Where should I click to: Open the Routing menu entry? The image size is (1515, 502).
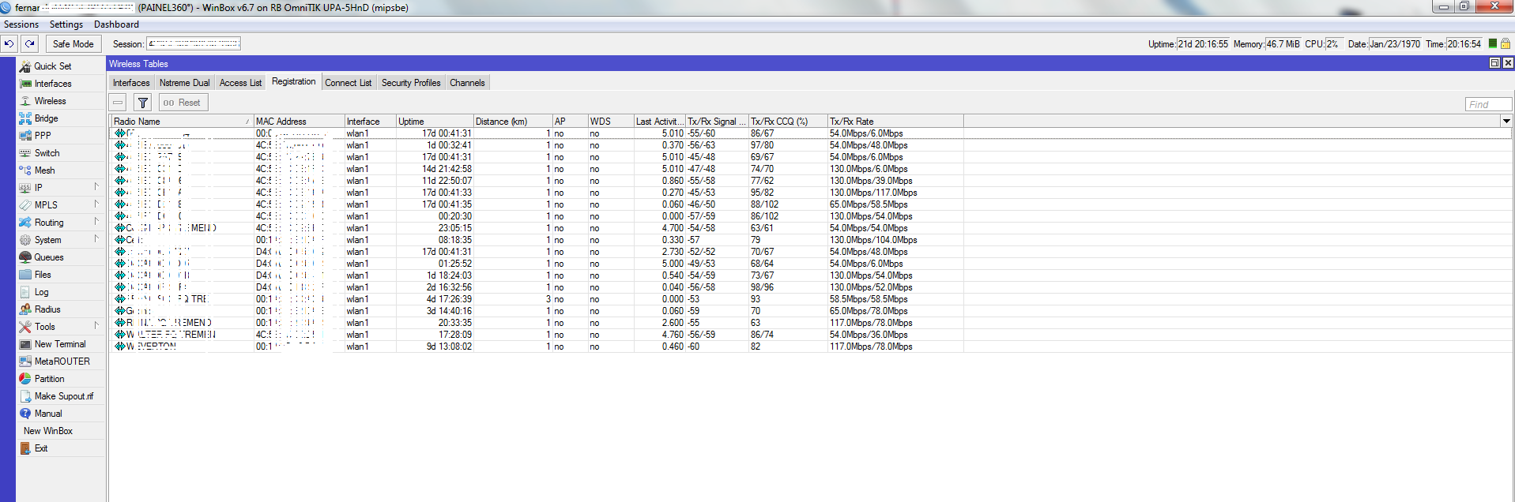[48, 223]
